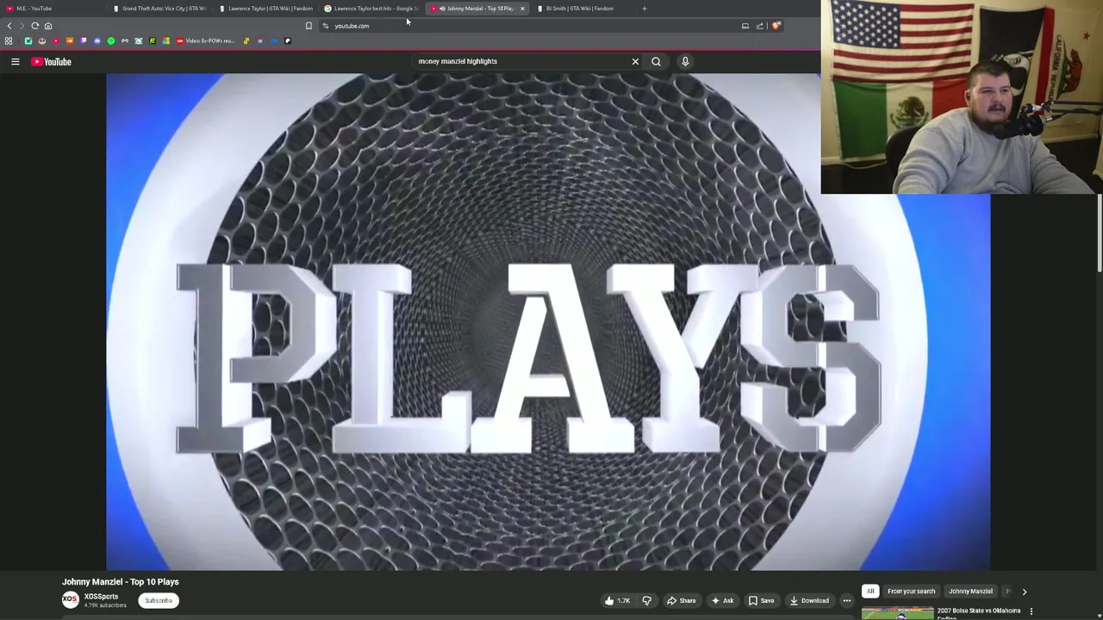Select the All filter chip
1103x620 pixels.
pyautogui.click(x=870, y=592)
